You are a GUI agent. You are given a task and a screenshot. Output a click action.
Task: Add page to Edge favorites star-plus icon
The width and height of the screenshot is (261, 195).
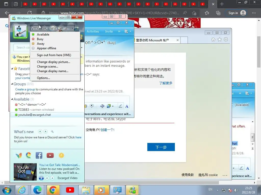(x=194, y=13)
